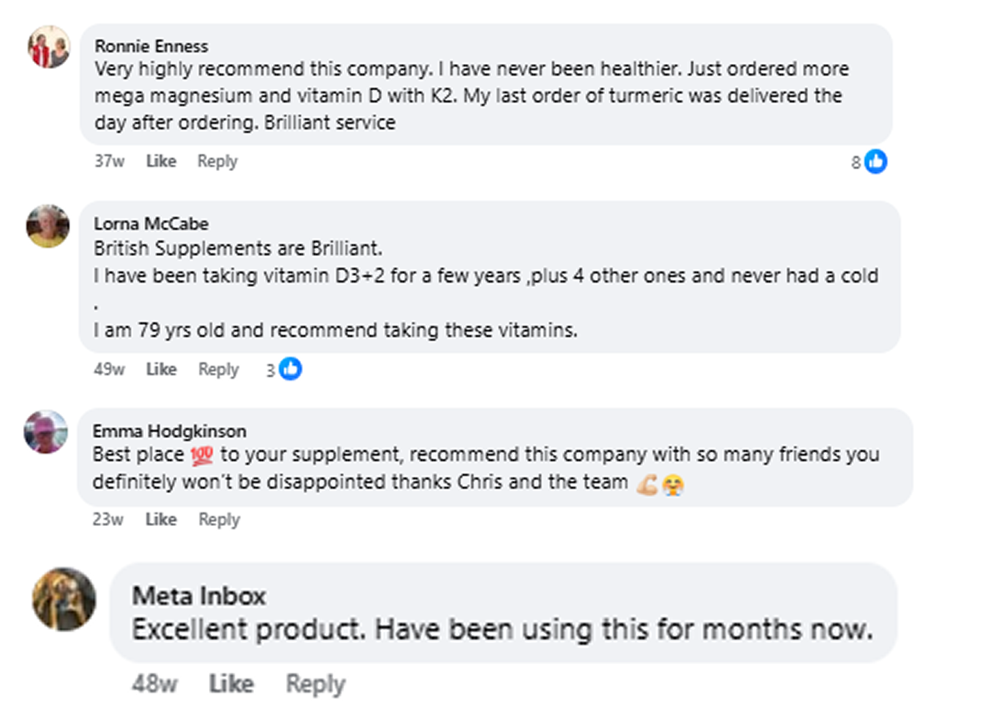
Task: Like Lorna McCabe's comment
Action: coord(161,369)
